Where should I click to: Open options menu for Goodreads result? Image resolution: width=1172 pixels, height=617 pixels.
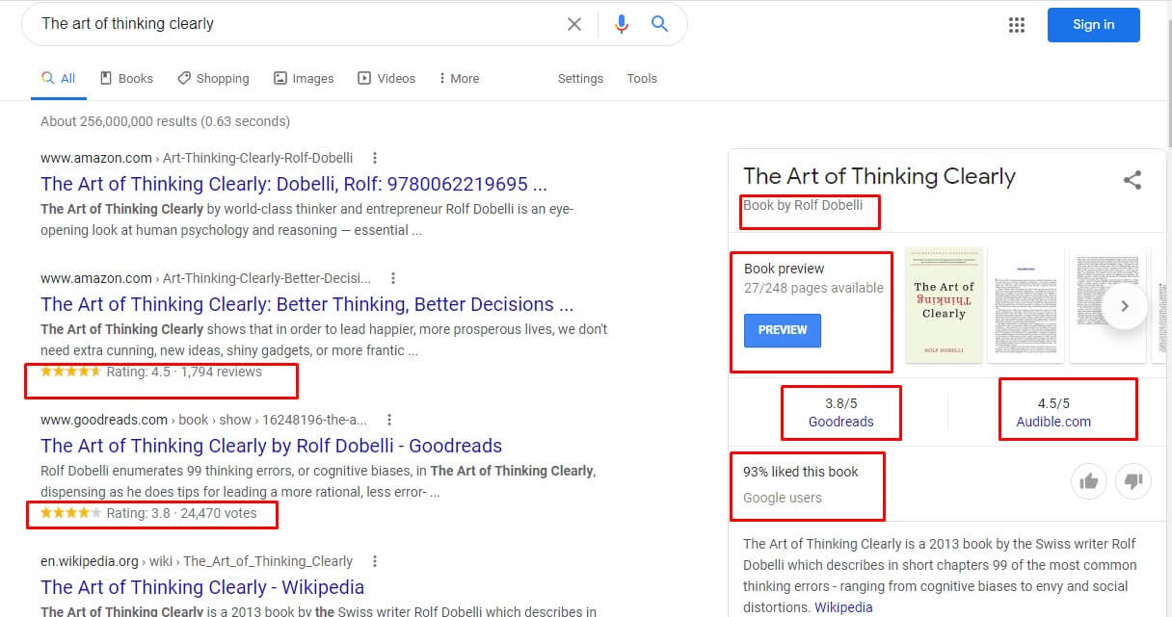(x=389, y=420)
